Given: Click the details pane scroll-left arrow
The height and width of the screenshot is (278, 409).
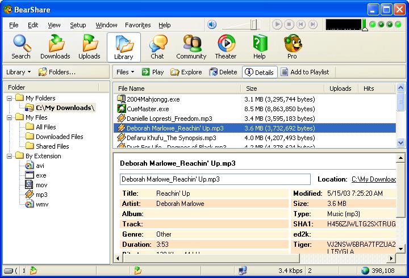Looking at the screenshot, I should coord(118,258).
